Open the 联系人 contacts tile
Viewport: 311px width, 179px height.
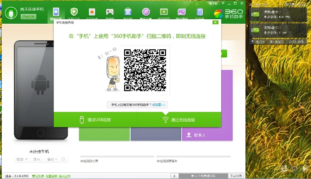(x=207, y=134)
